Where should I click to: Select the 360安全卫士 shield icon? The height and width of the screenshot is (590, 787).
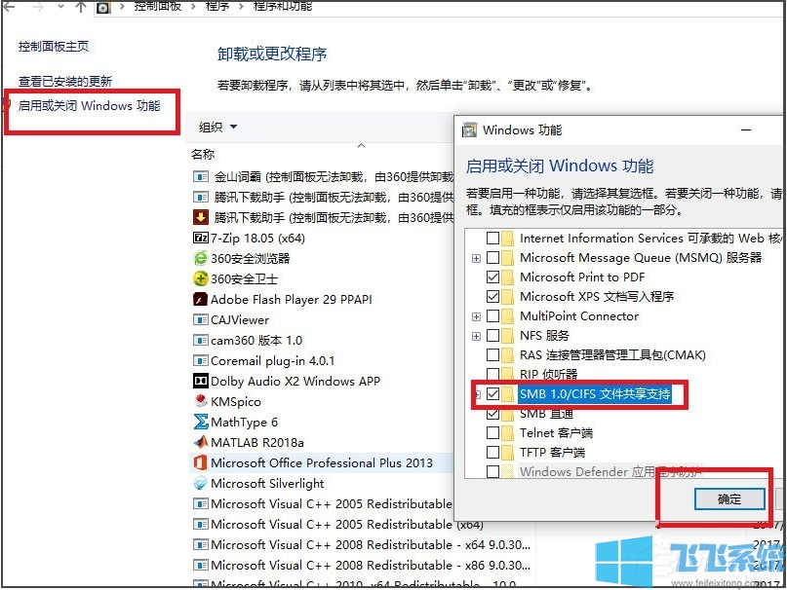click(x=203, y=278)
